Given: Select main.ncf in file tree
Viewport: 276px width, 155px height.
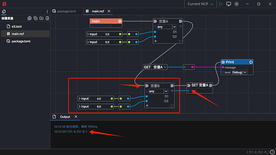Looking at the screenshot, I should coord(25,34).
